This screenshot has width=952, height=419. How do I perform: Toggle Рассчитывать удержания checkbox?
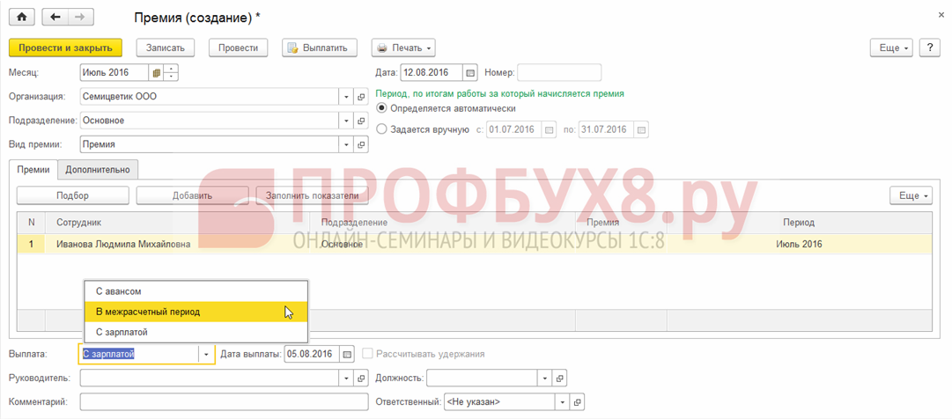tap(366, 354)
